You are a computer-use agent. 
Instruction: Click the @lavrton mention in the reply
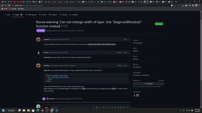click(x=47, y=70)
